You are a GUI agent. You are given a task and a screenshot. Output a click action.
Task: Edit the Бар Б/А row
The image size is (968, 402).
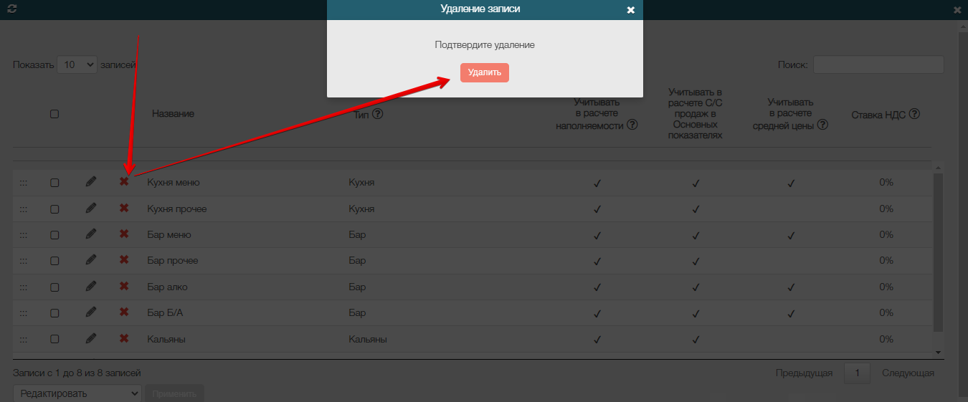(x=90, y=312)
